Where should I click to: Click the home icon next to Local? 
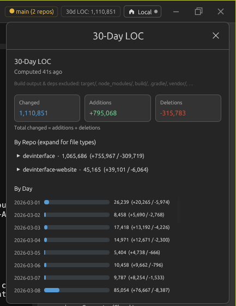pos(132,12)
